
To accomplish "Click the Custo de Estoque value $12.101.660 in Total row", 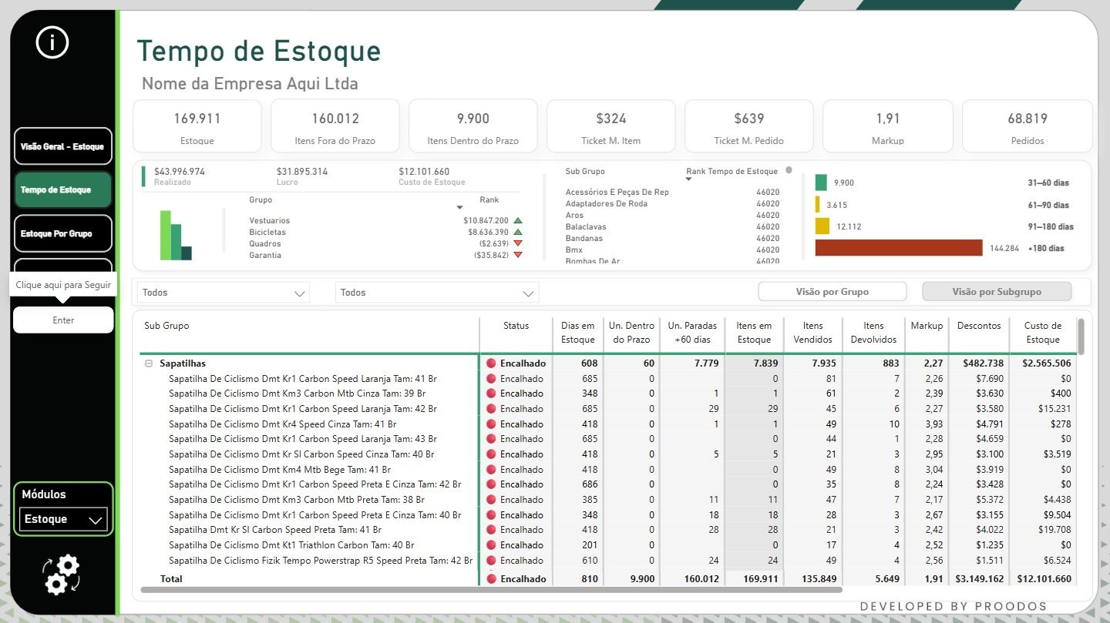I will pyautogui.click(x=1043, y=579).
